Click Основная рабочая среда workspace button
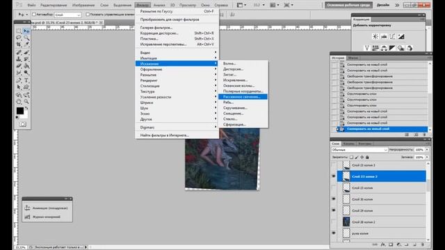 point(348,5)
